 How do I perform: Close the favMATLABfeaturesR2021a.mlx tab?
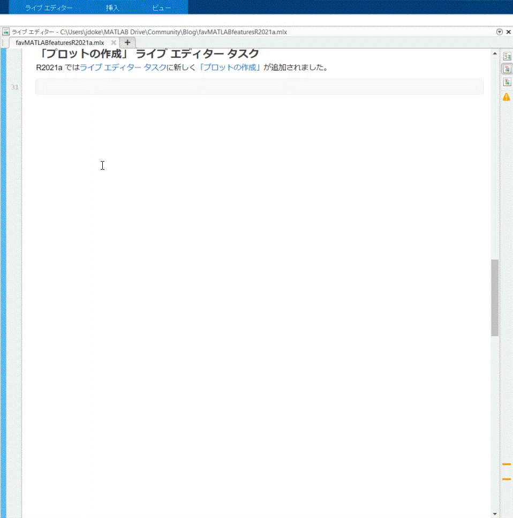point(114,42)
